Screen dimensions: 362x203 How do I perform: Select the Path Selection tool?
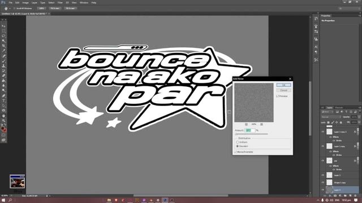tap(3, 105)
